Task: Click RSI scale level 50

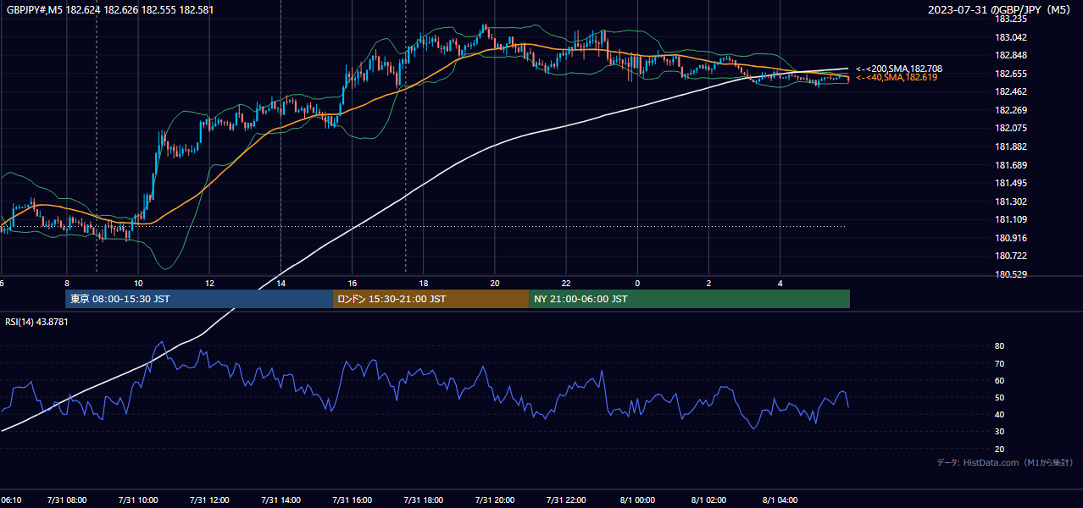Action: (999, 397)
